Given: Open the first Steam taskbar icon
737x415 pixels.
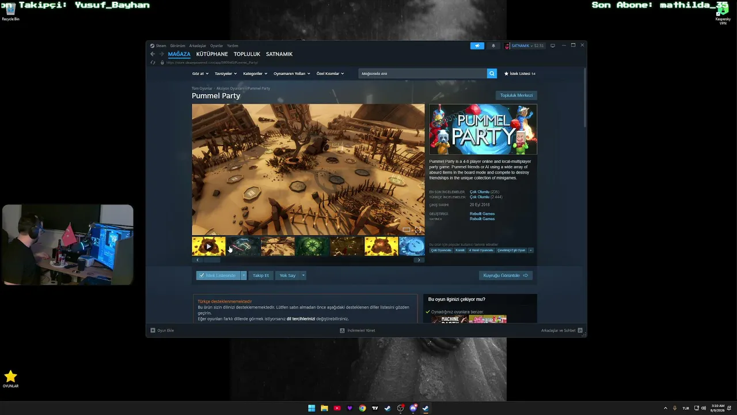Looking at the screenshot, I should [388, 408].
